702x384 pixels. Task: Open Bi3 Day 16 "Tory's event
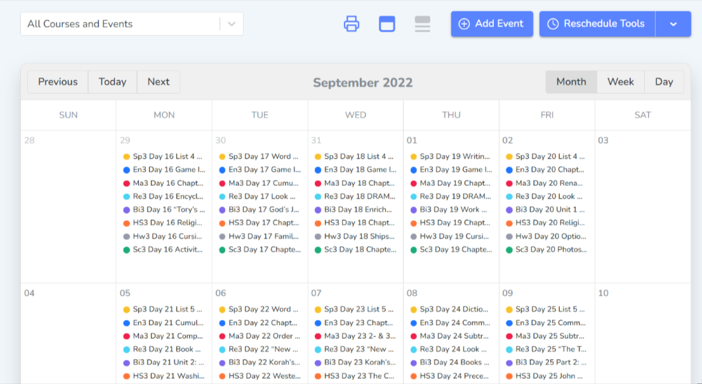pos(163,209)
